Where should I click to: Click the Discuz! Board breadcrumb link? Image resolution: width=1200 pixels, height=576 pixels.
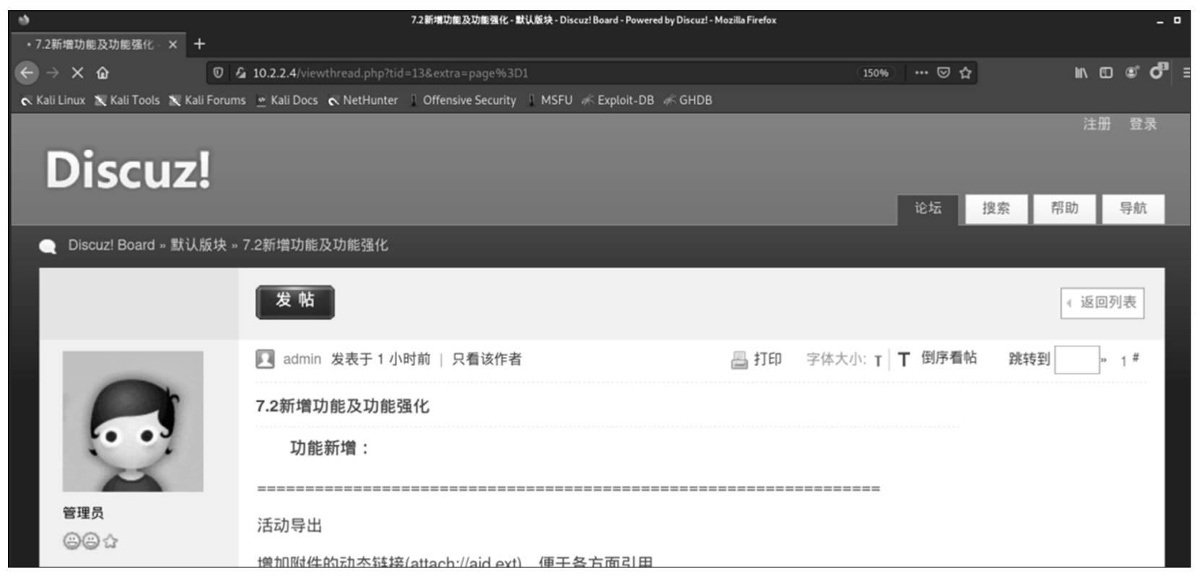[111, 245]
